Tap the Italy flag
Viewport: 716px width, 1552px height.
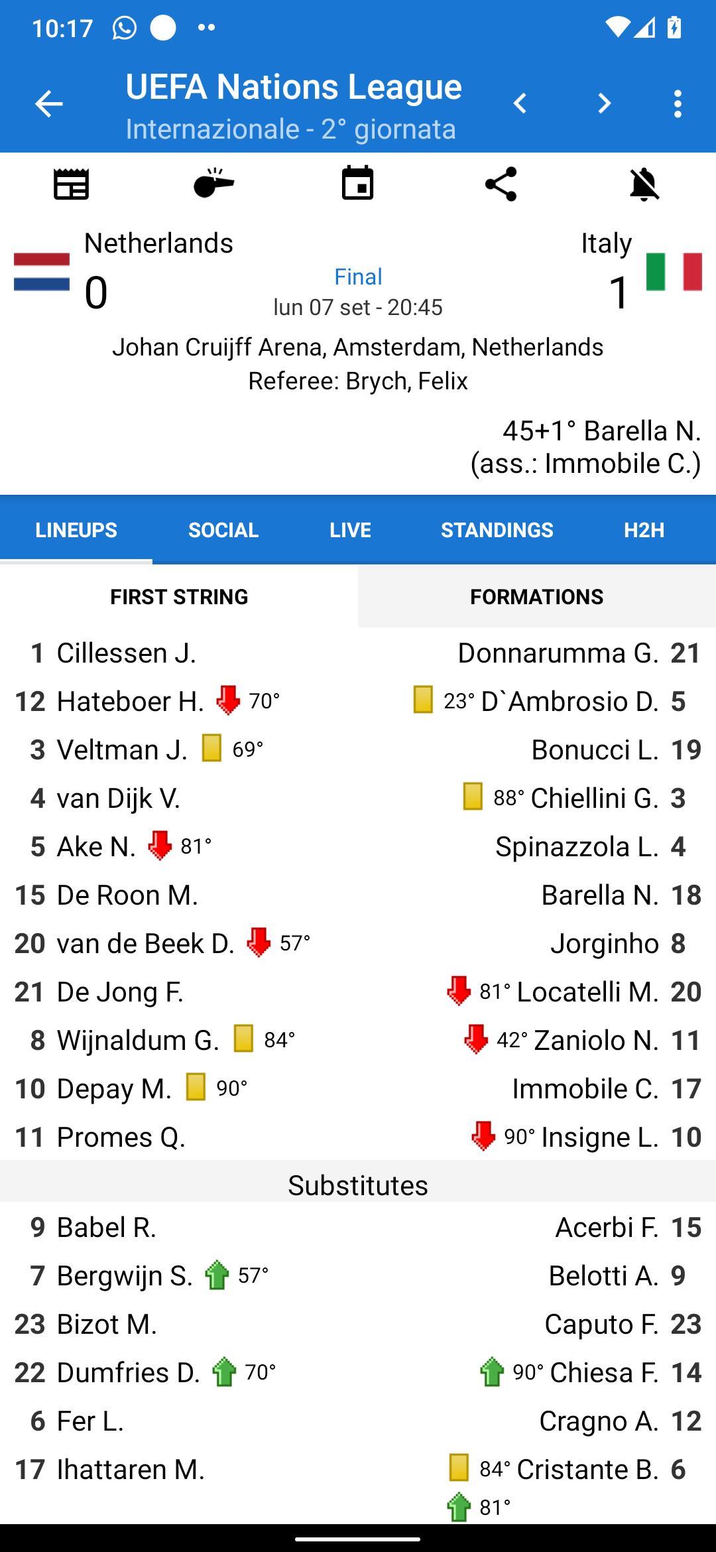[x=674, y=272]
